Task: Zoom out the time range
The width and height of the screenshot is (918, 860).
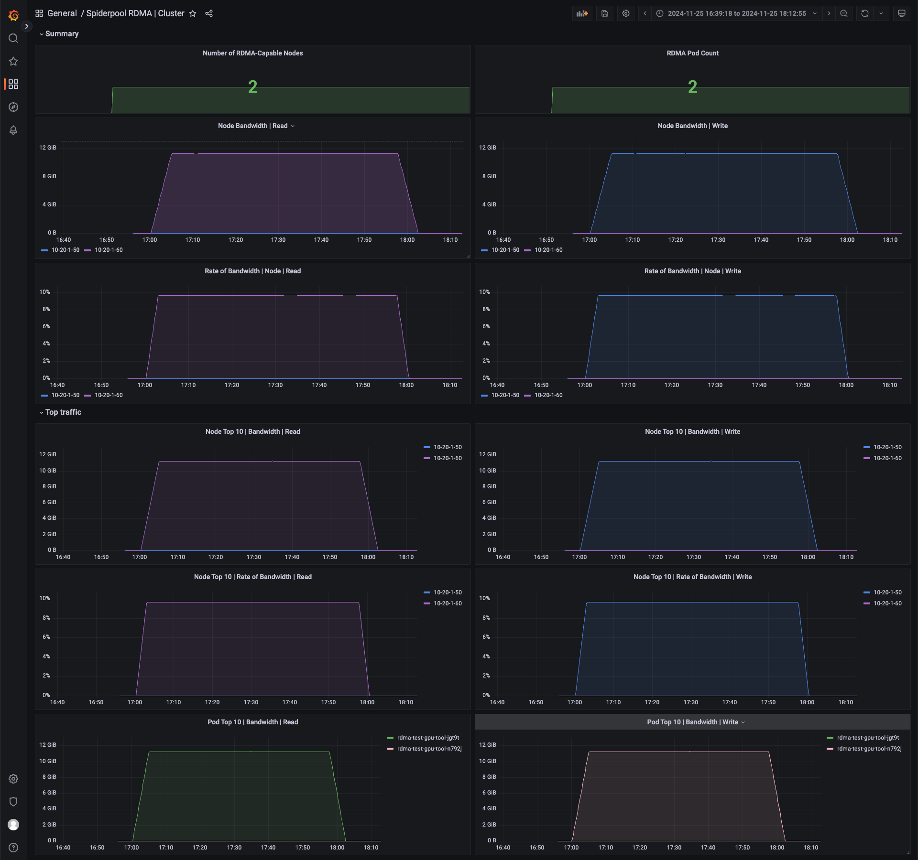Action: click(x=843, y=13)
